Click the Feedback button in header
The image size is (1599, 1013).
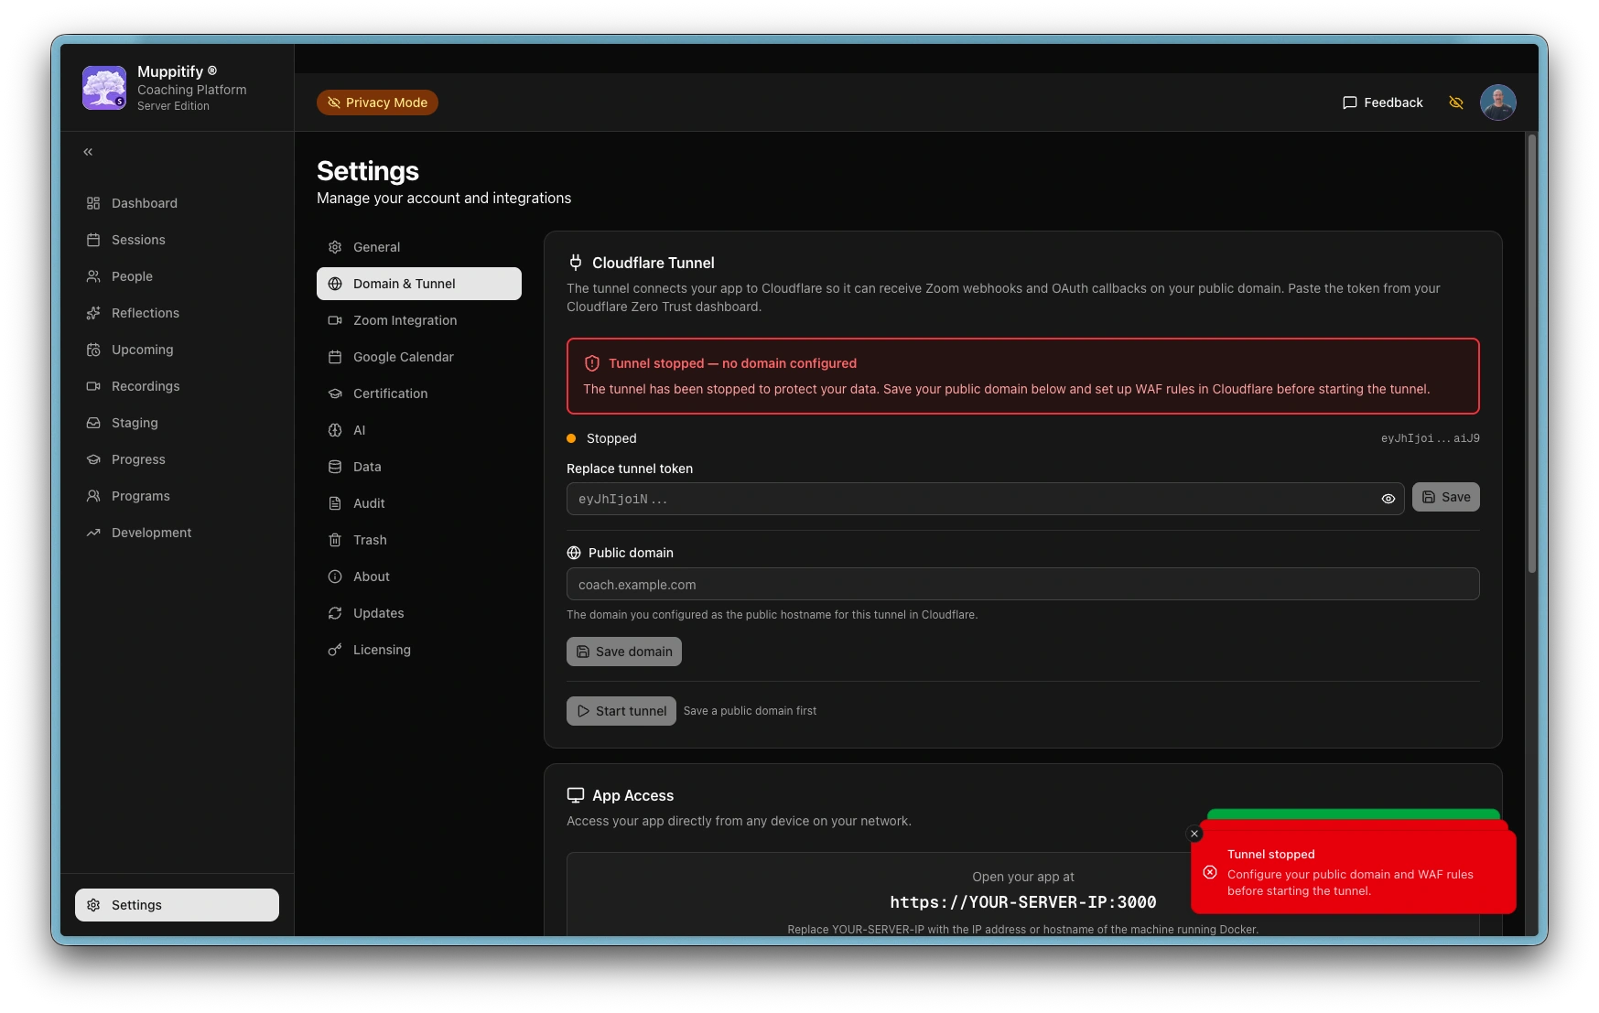coord(1382,102)
